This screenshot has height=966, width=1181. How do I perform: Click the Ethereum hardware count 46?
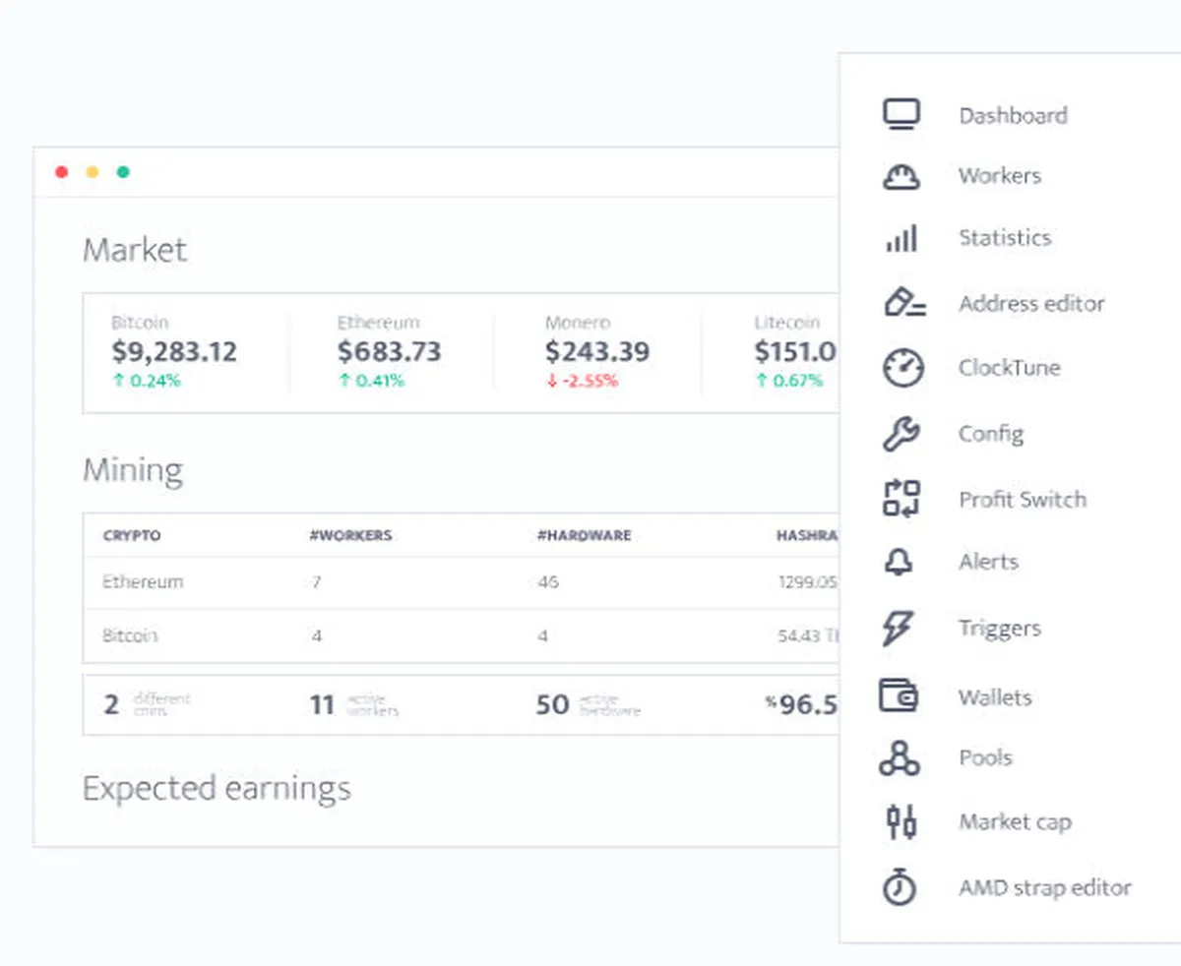(548, 582)
